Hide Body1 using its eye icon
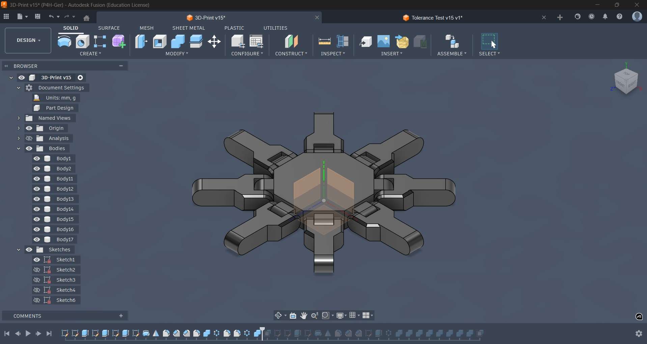Screen dimensions: 647x344 coord(37,159)
